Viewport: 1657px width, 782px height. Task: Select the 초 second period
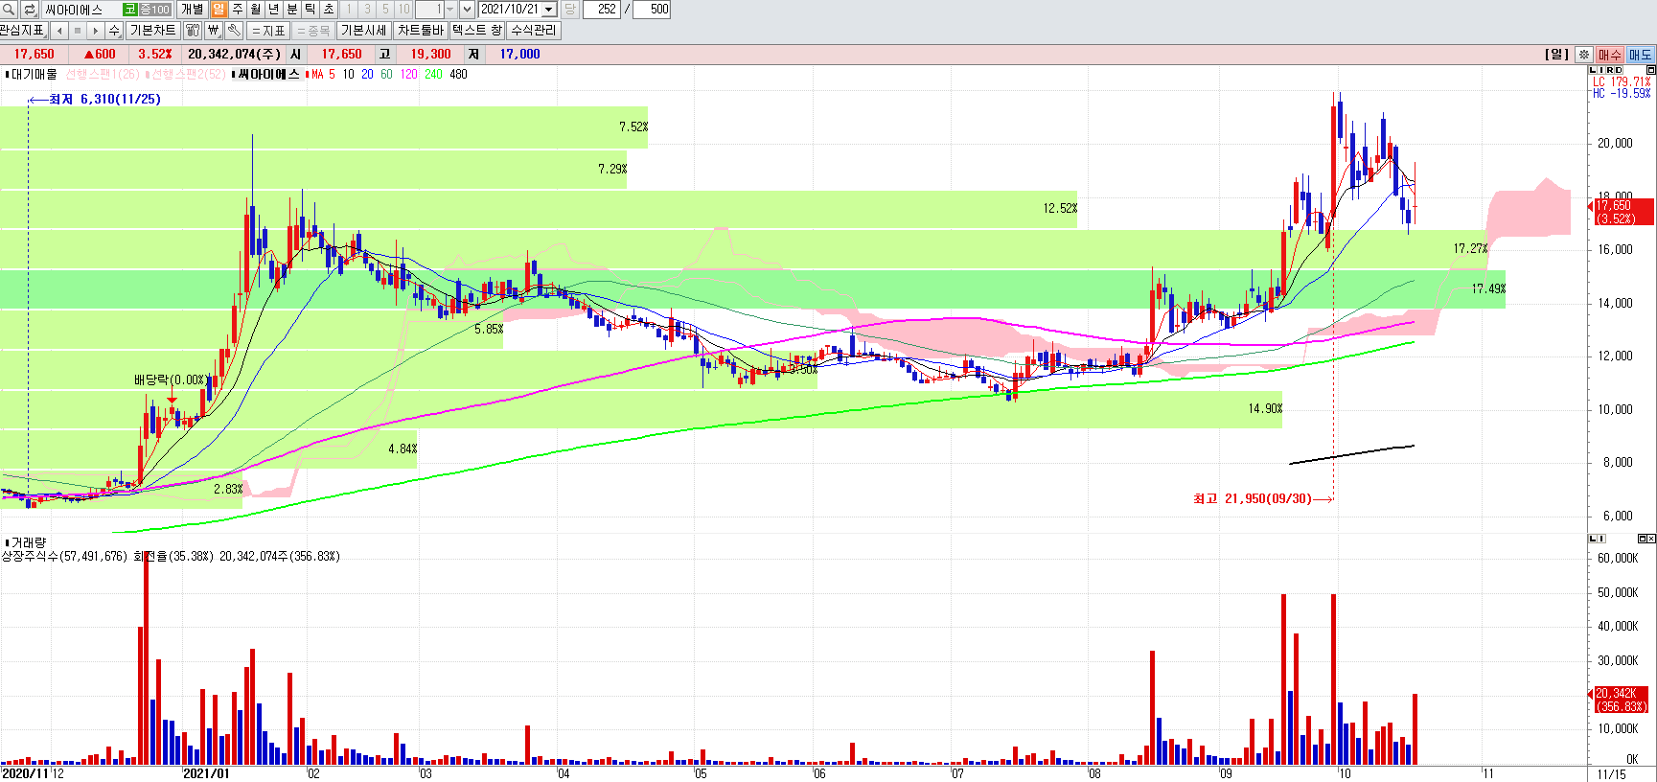[329, 10]
